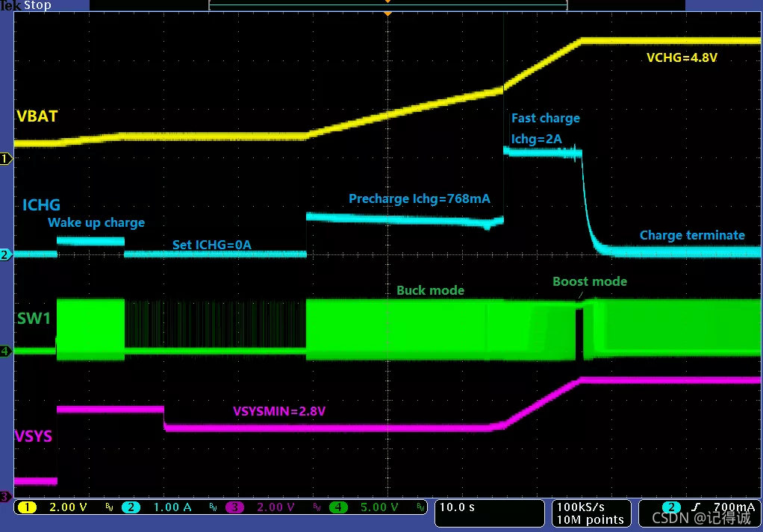Click the 1.00 A channel 2 scale readout

tap(172, 507)
